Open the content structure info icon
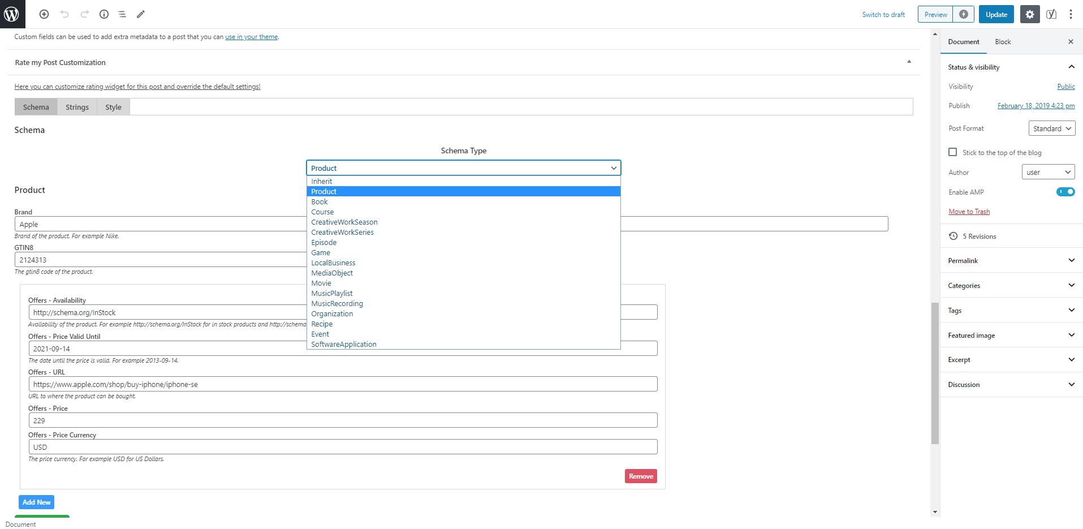This screenshot has width=1083, height=529. [x=104, y=14]
